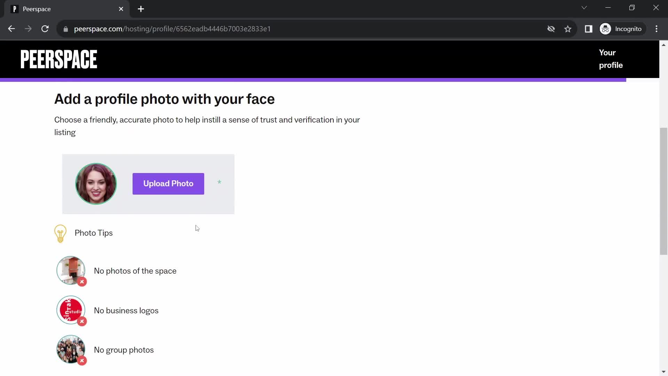Expand the browser tab options menu
The width and height of the screenshot is (668, 376).
(586, 8)
